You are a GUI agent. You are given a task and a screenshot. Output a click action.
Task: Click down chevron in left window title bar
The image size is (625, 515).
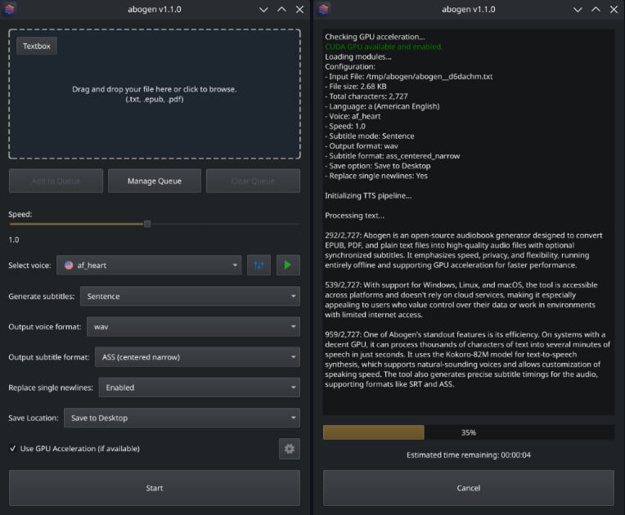click(x=263, y=10)
